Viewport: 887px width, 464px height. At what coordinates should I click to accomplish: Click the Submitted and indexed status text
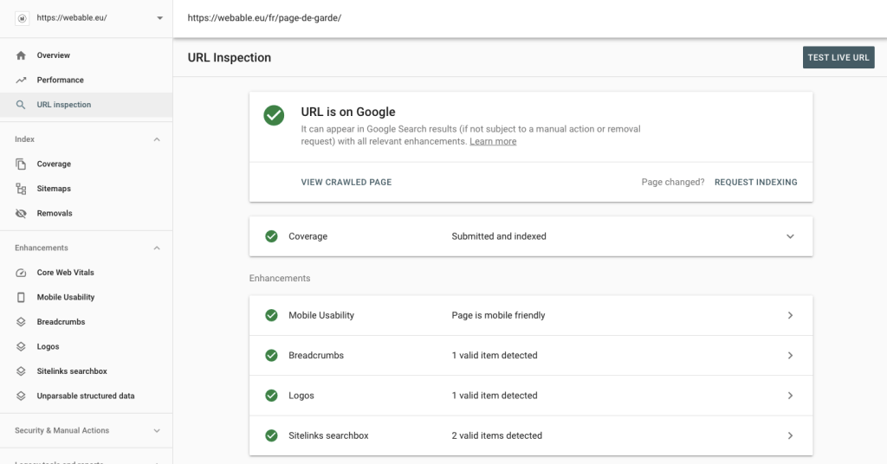tap(499, 236)
